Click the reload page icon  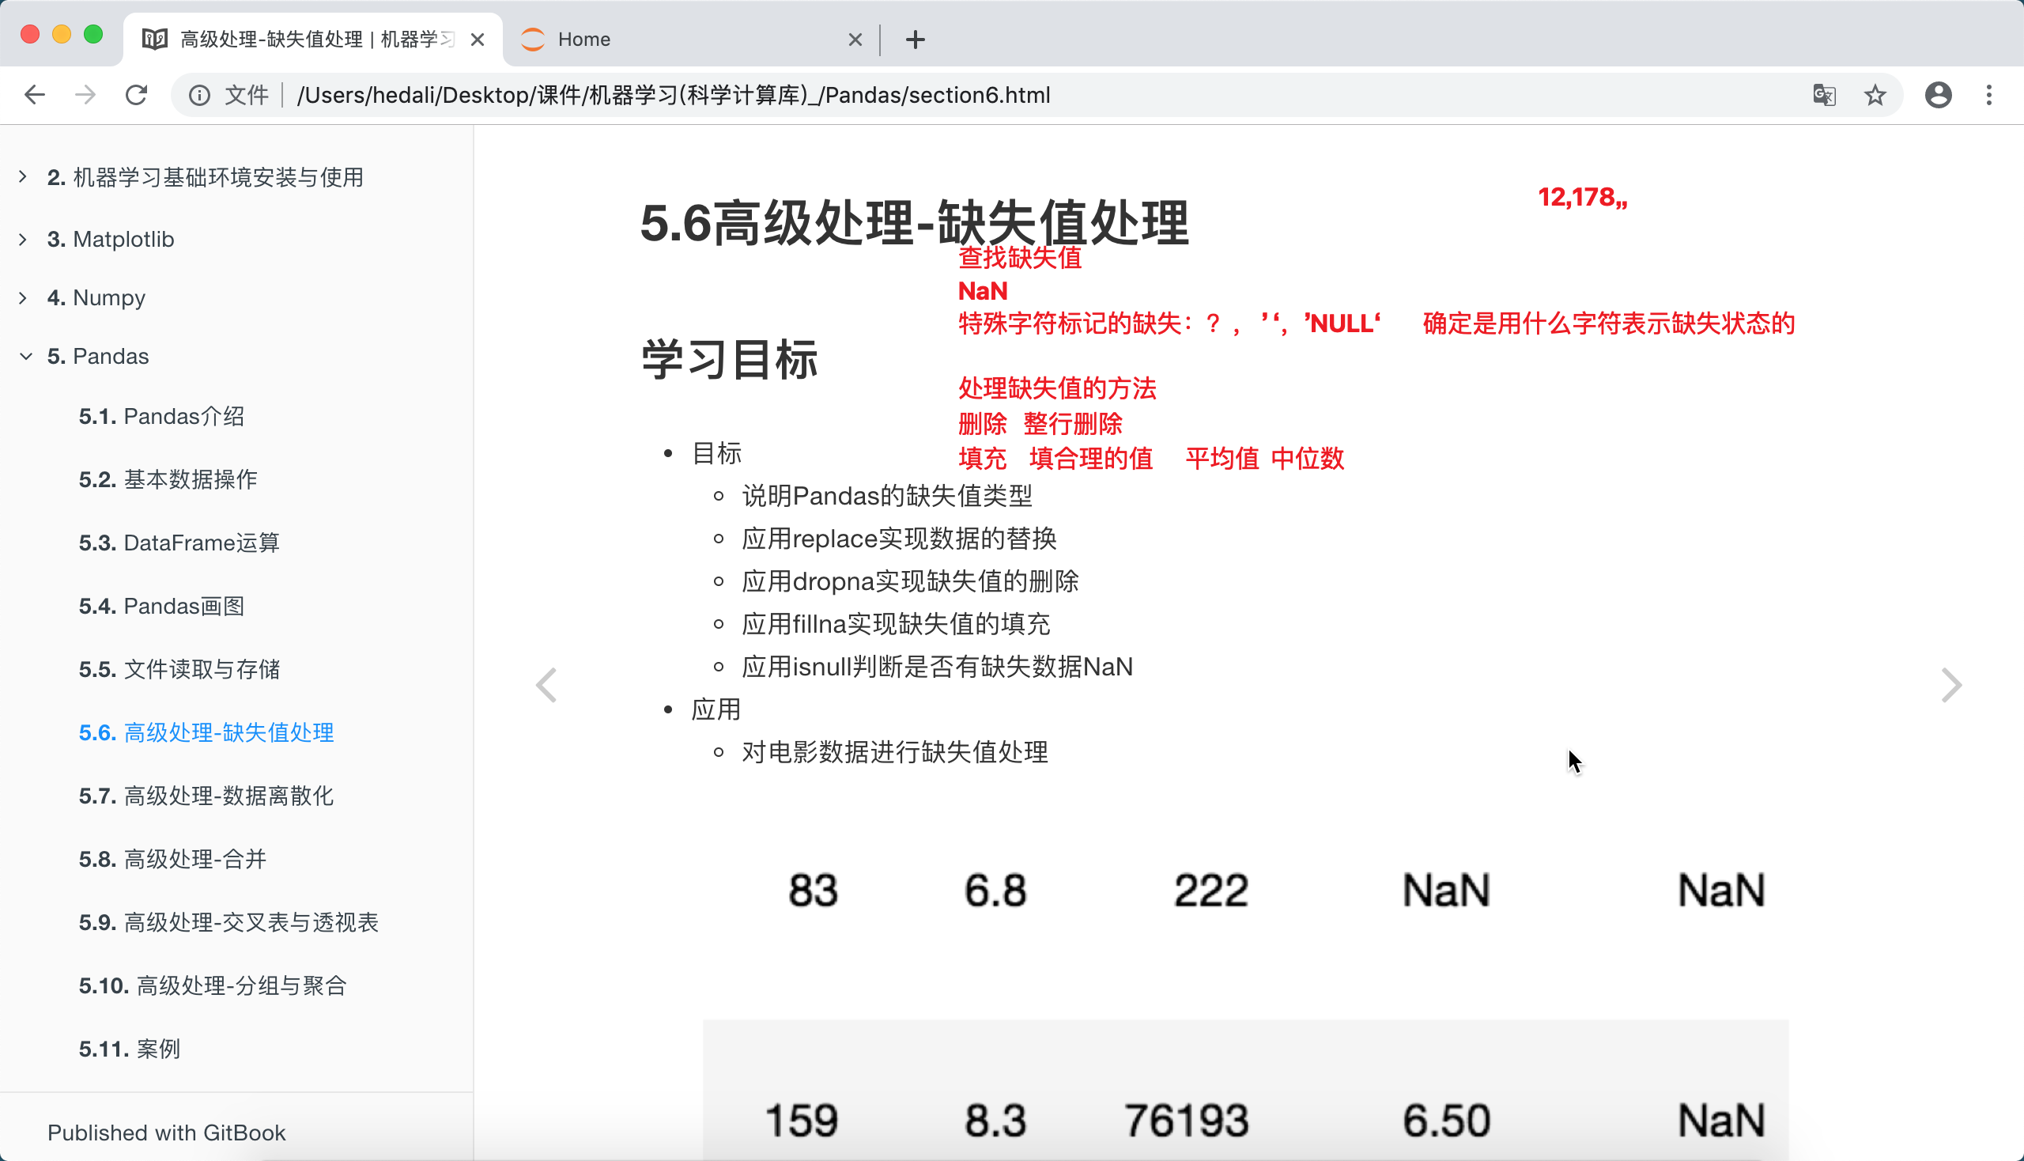point(136,95)
